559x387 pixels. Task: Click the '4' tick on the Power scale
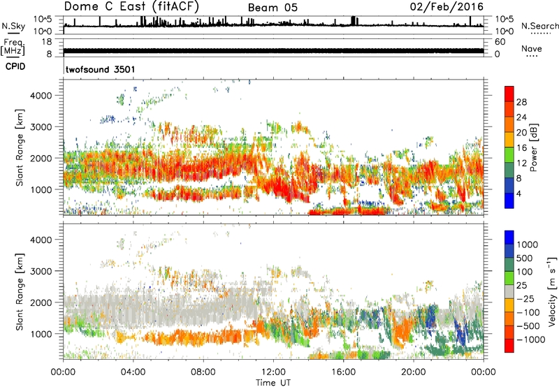click(x=518, y=194)
